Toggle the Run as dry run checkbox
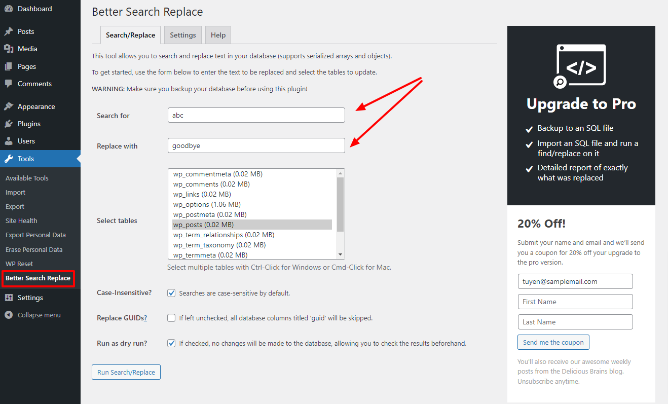Image resolution: width=668 pixels, height=404 pixels. 171,343
